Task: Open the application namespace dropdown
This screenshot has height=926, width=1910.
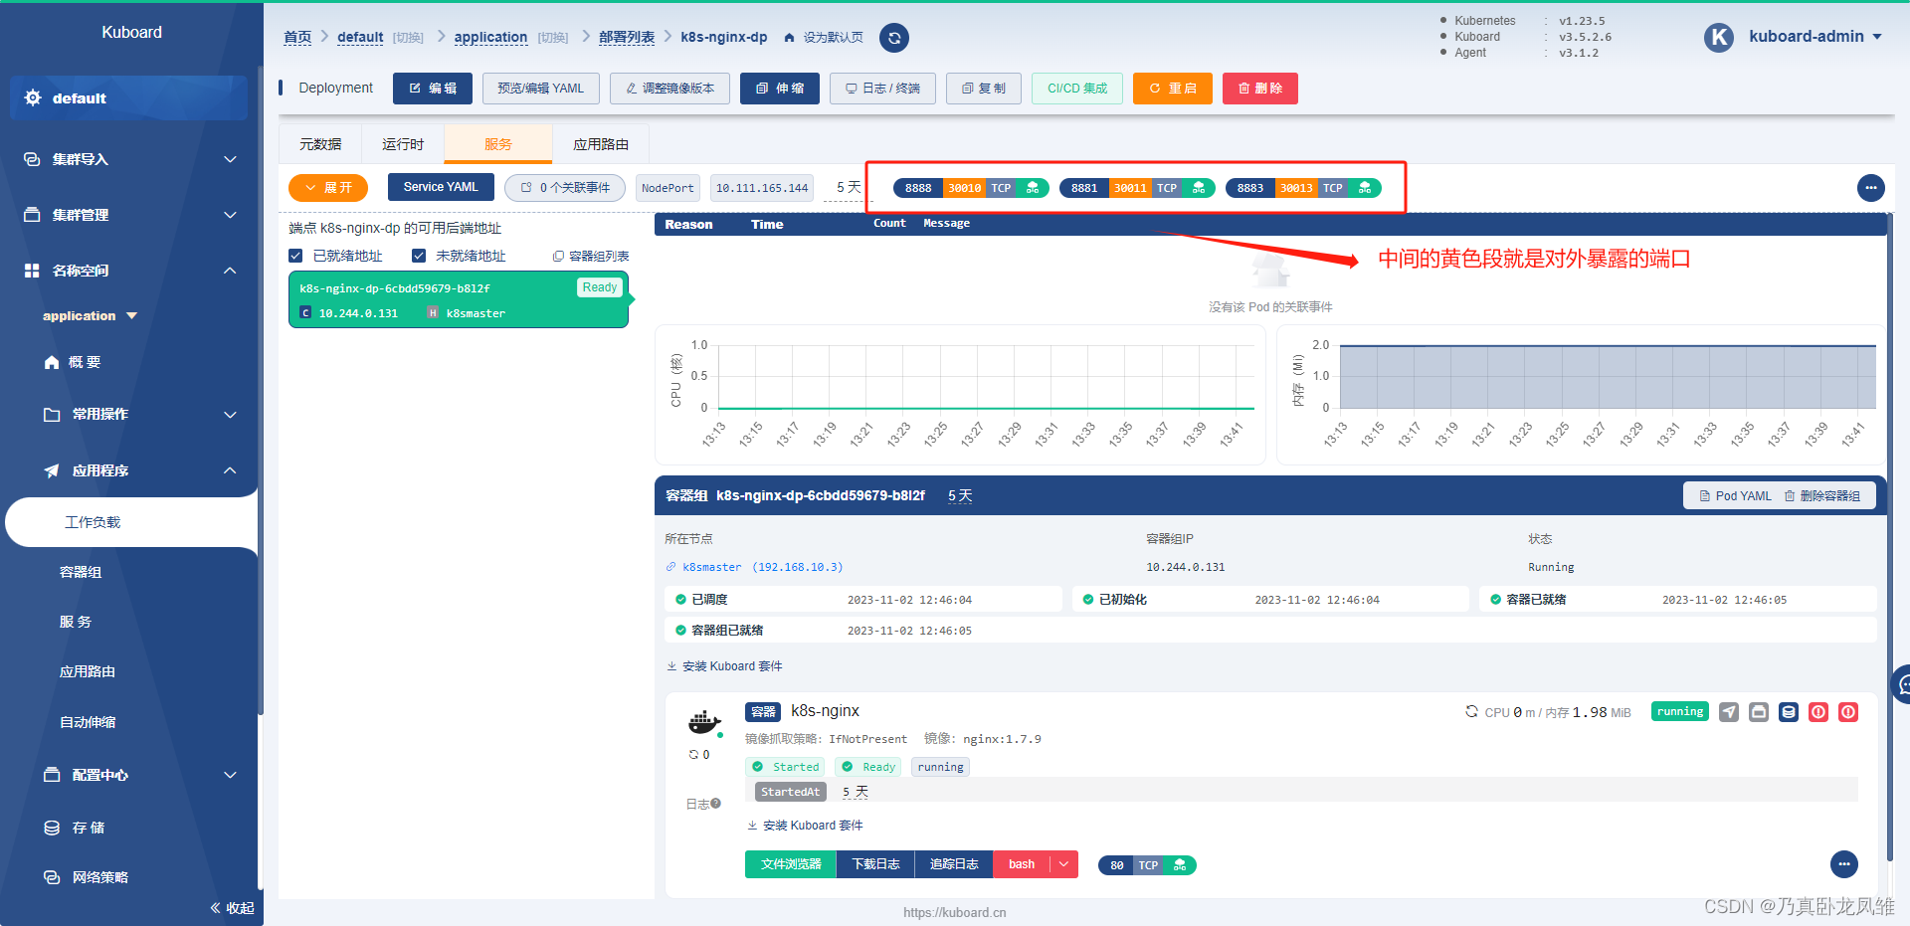Action: [91, 316]
